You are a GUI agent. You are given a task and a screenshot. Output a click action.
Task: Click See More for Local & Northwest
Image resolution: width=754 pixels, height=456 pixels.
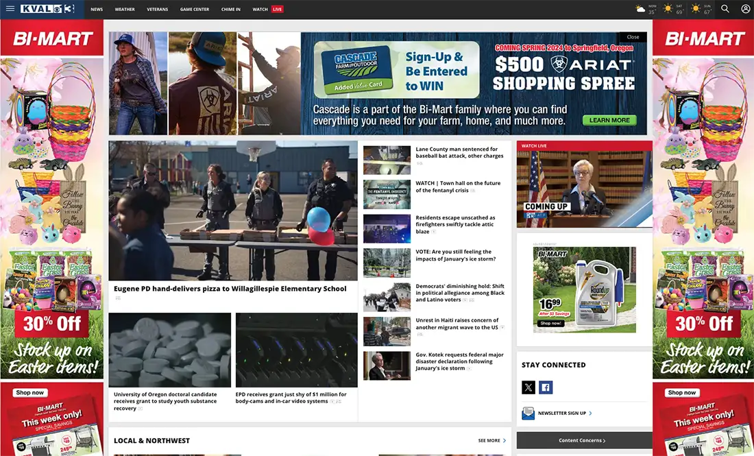(489, 441)
